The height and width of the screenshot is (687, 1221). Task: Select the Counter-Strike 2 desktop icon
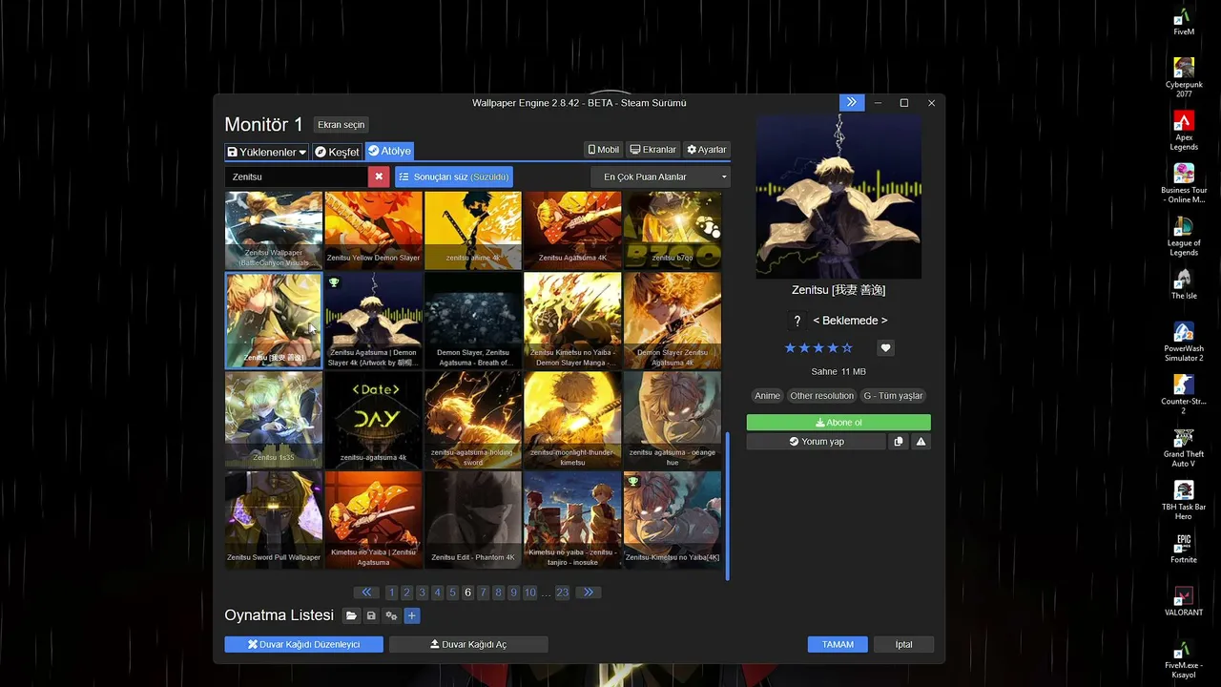click(1184, 395)
